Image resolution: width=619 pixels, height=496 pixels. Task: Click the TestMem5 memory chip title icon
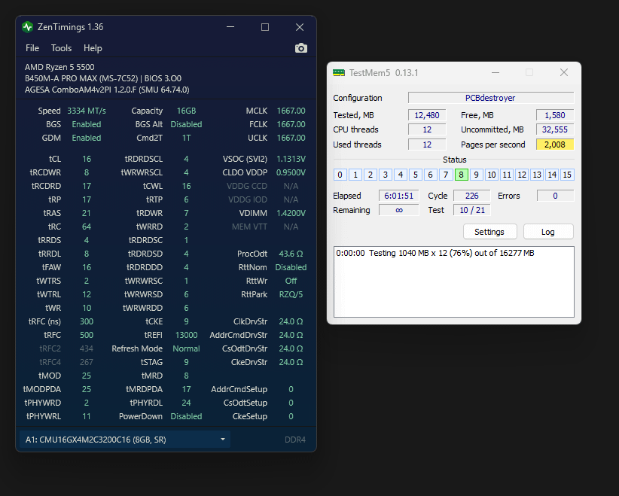(339, 73)
